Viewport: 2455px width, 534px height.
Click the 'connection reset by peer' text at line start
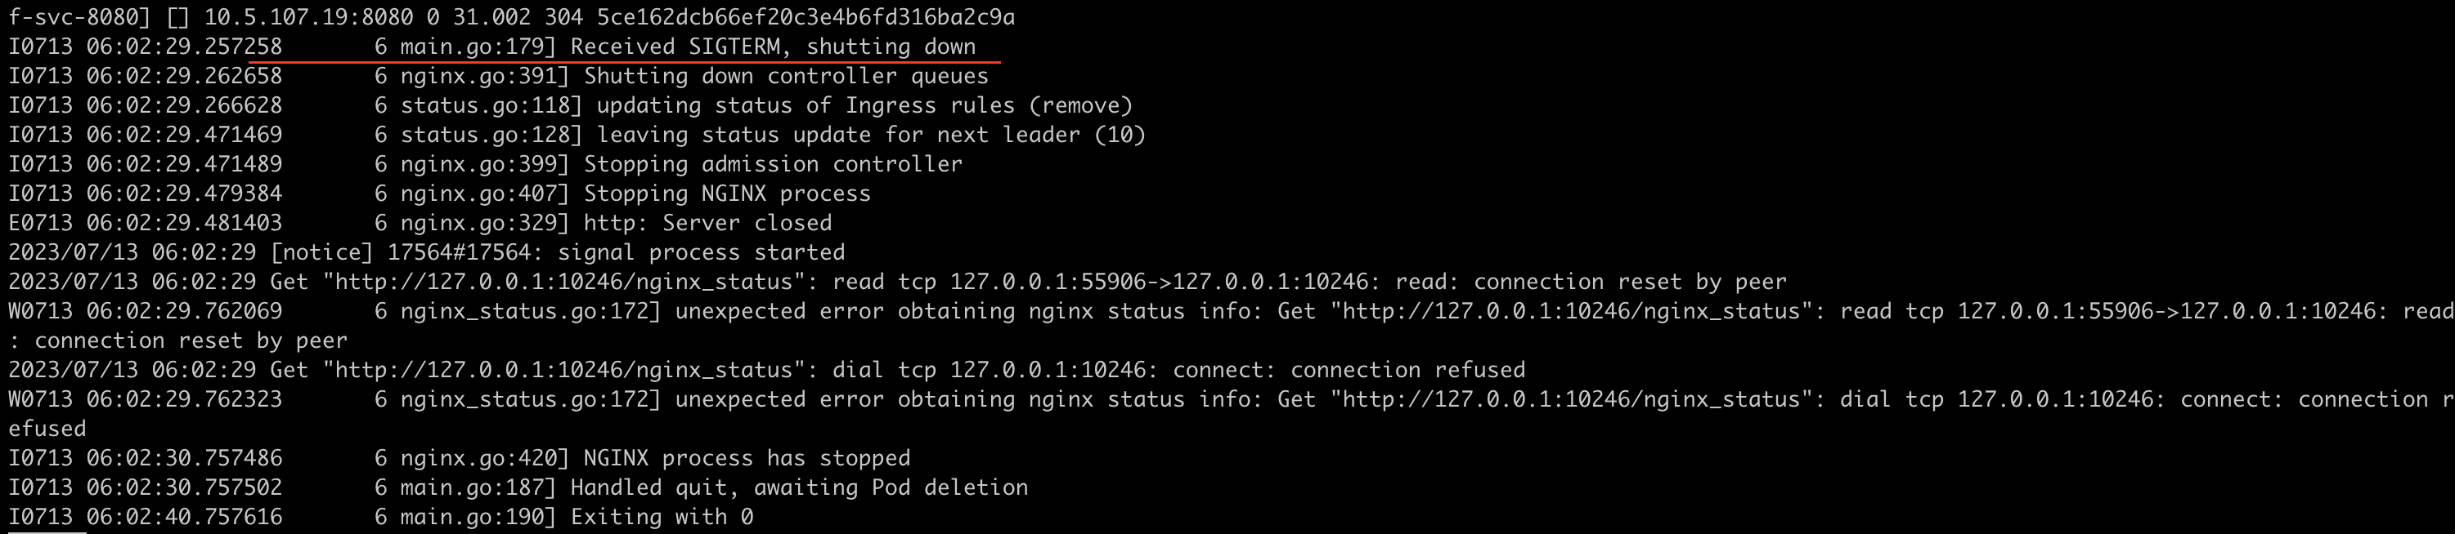[x=191, y=340]
